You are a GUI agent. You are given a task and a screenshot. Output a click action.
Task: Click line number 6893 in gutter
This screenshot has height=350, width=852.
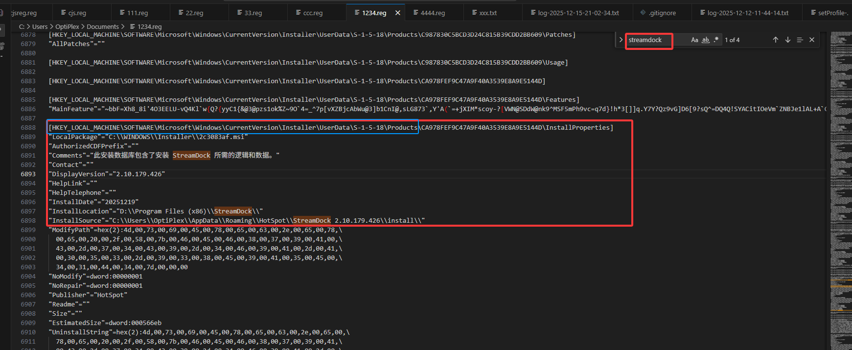[28, 174]
